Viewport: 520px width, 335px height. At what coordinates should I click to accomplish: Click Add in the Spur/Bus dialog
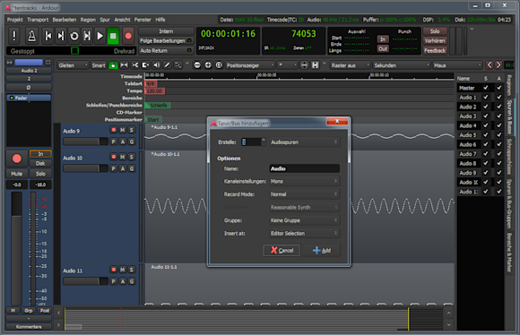322,250
